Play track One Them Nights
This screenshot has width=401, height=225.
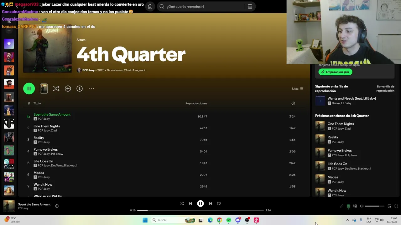47,126
